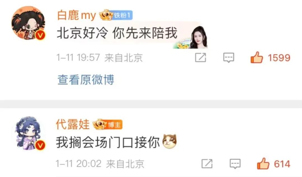
Task: Tap the comment bubble decoration photo of woman
Action: 198,37
